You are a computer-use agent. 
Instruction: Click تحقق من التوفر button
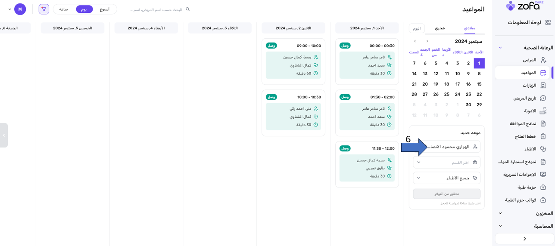tap(446, 194)
